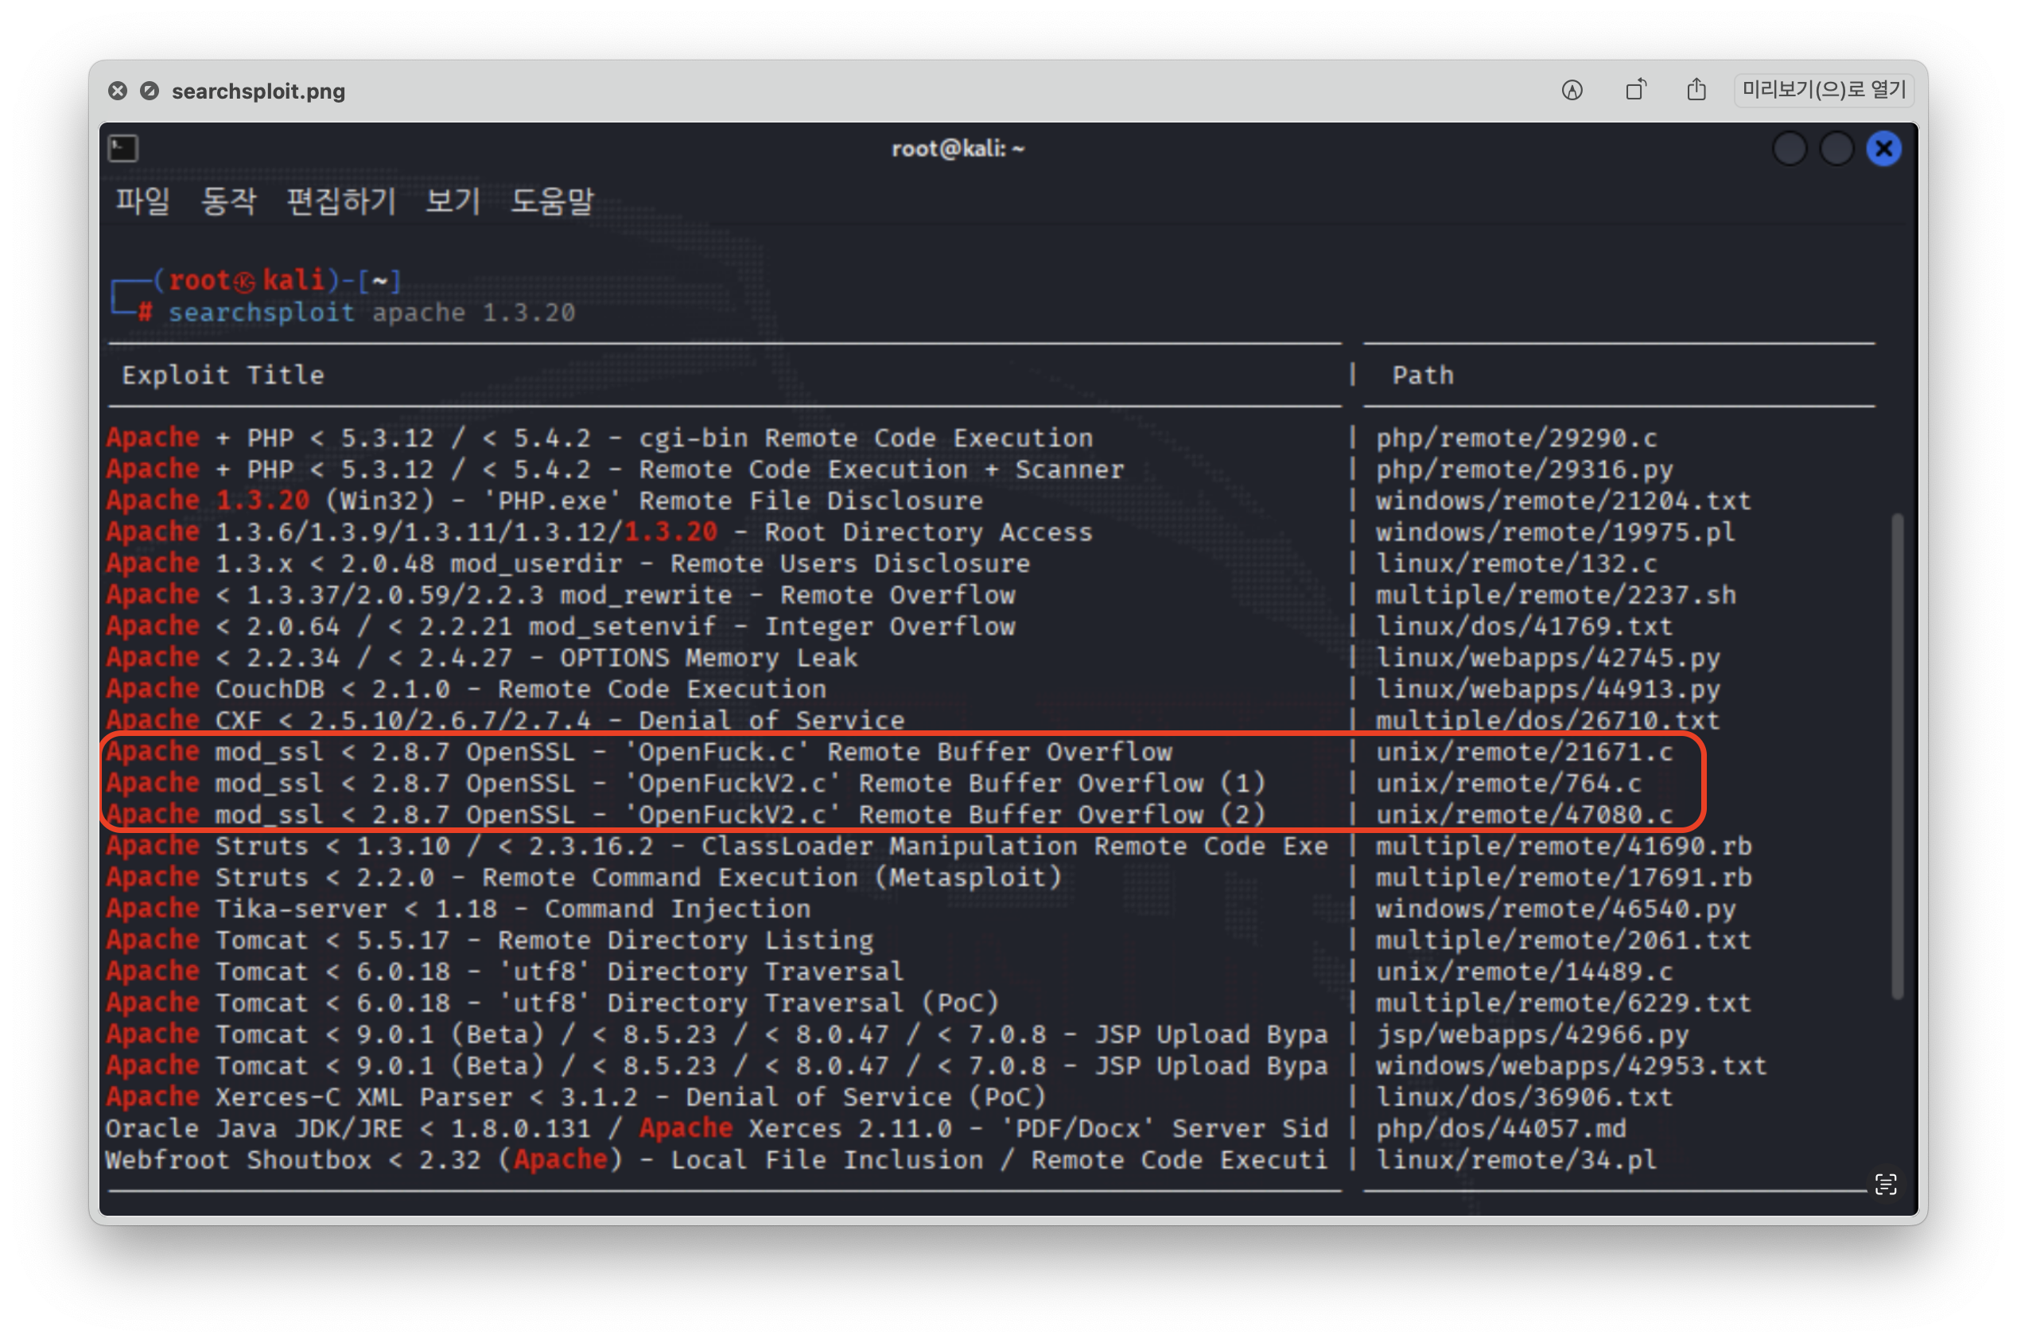Click the Rotate image icon
2017x1343 pixels.
pyautogui.click(x=1635, y=90)
